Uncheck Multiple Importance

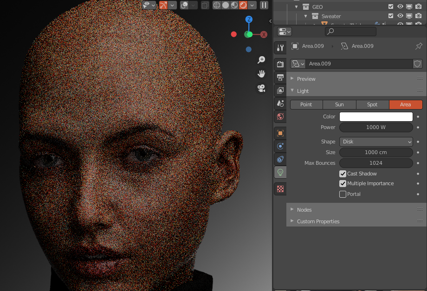(343, 184)
